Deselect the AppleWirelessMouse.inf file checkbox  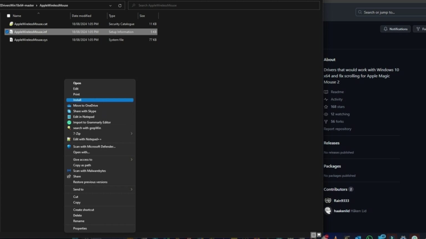7,32
